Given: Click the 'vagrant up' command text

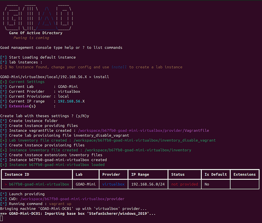Looking at the screenshot, I should point(60,204).
